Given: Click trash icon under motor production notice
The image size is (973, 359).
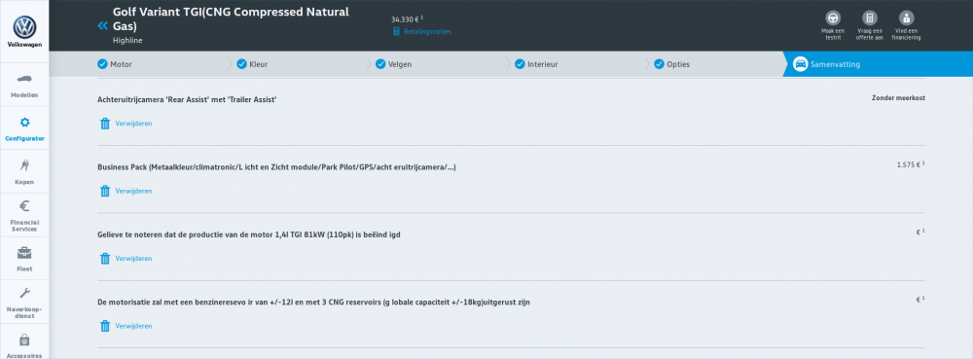Looking at the screenshot, I should coord(105,259).
